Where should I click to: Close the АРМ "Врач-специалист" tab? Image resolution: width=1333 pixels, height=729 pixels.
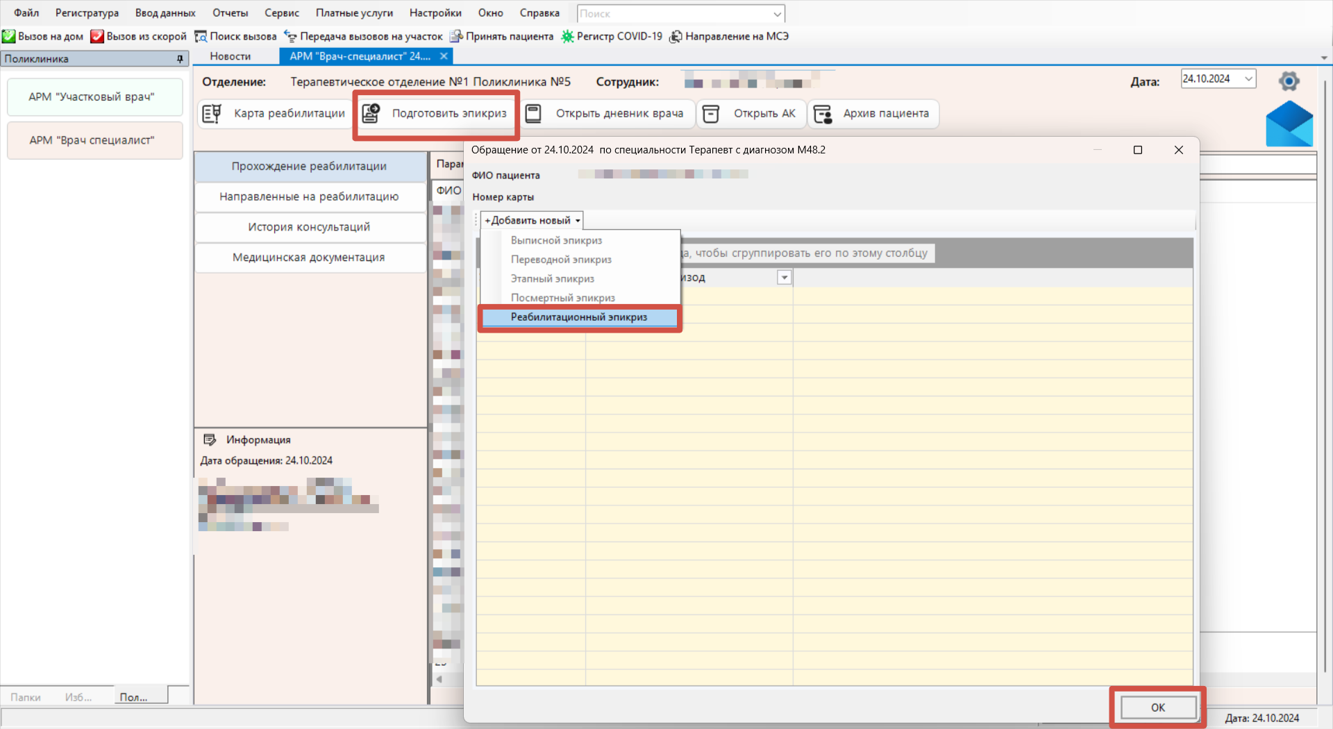(444, 56)
